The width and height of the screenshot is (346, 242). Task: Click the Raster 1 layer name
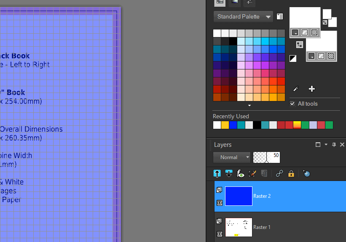point(262,227)
